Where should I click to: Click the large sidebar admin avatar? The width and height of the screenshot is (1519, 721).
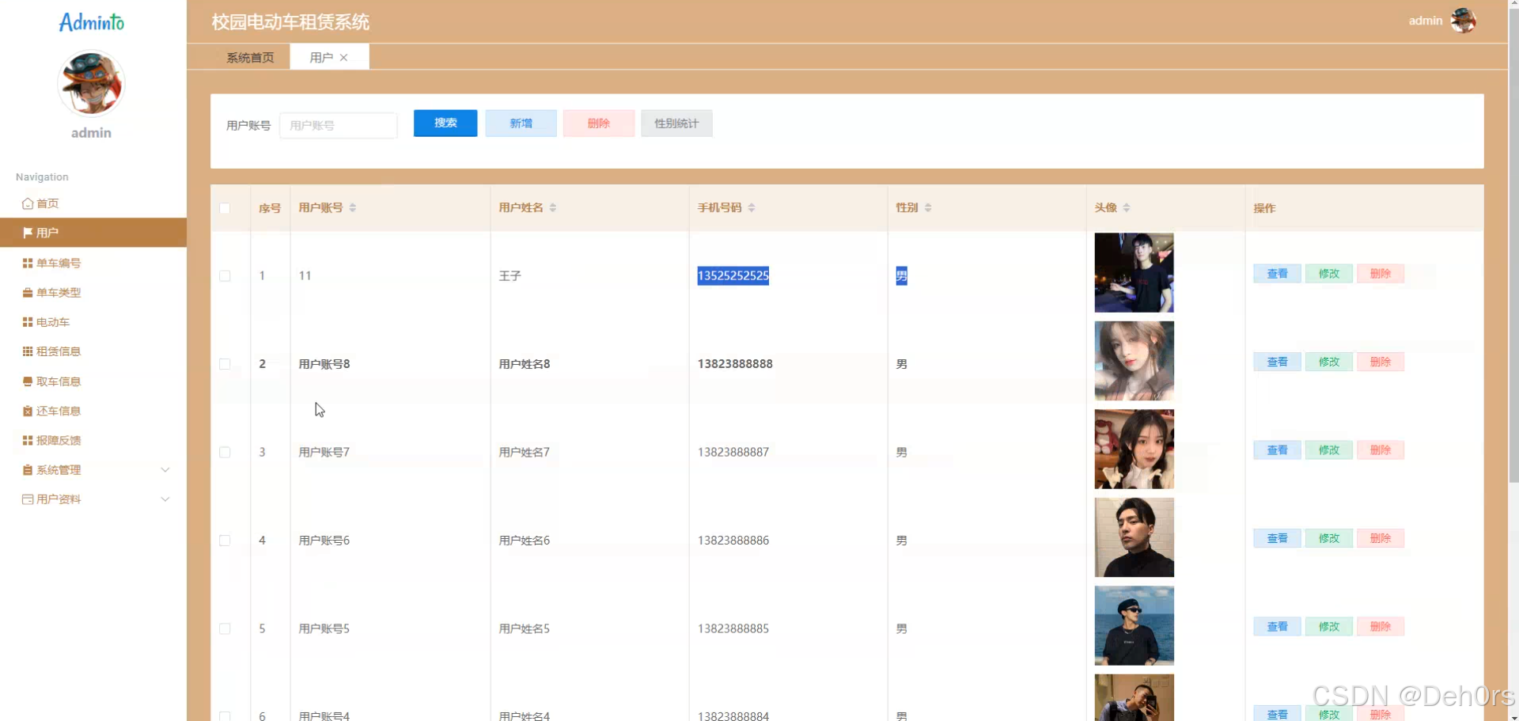click(x=91, y=83)
